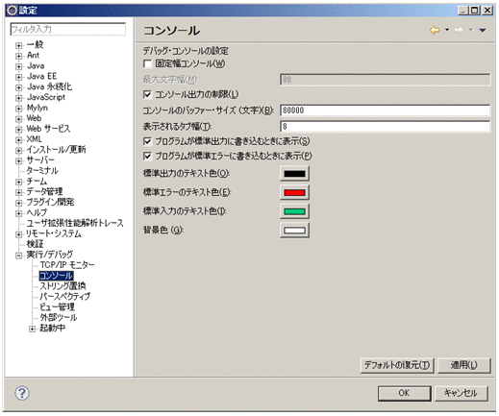The width and height of the screenshot is (499, 416).
Task: Select TCP/IP モニター tree item
Action: (67, 265)
